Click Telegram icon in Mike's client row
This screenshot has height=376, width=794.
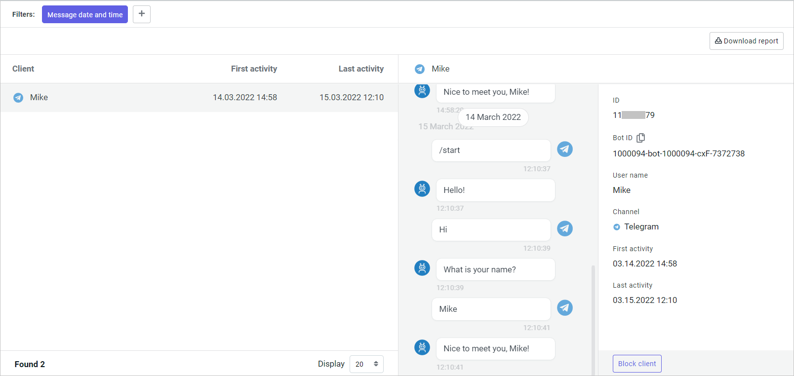18,98
